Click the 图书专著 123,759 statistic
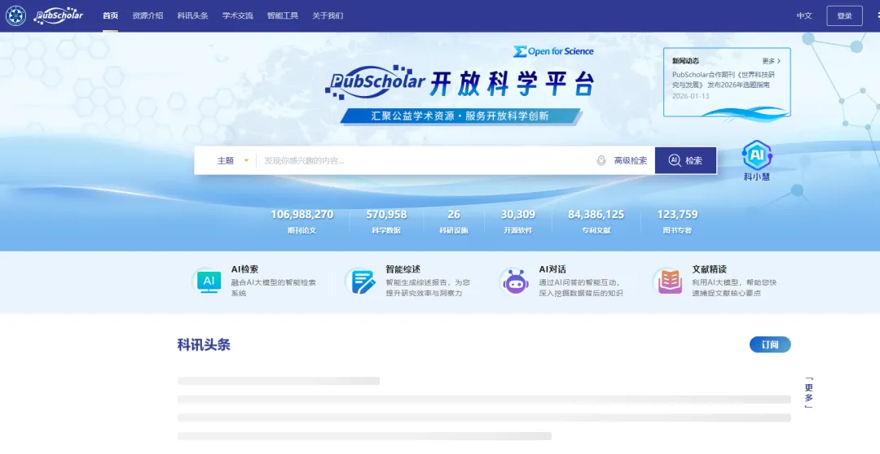Image resolution: width=880 pixels, height=454 pixels. point(677,221)
